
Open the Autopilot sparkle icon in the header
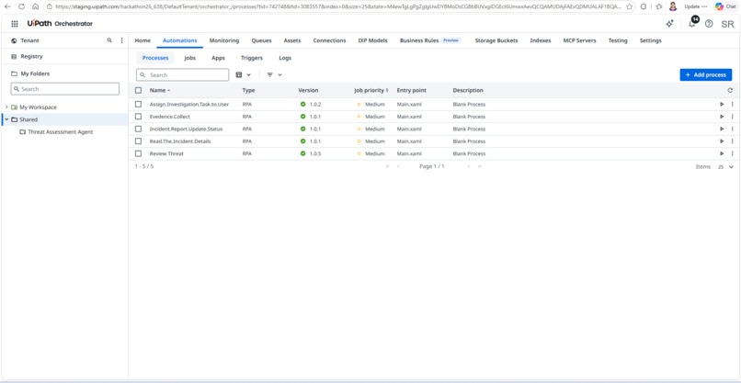[669, 24]
